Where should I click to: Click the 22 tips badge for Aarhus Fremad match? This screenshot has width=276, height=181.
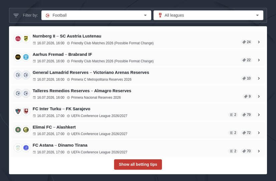[246, 60]
